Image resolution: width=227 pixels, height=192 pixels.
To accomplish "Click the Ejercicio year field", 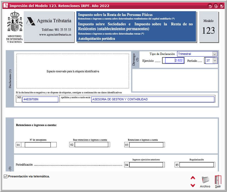I will 174,61.
